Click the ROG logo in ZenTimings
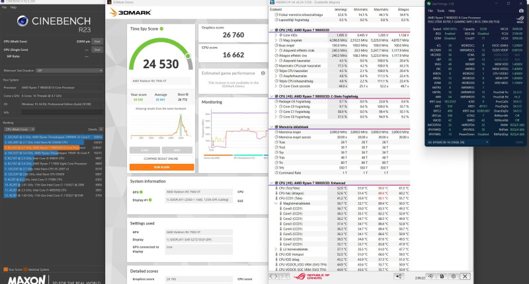 pos(520,20)
